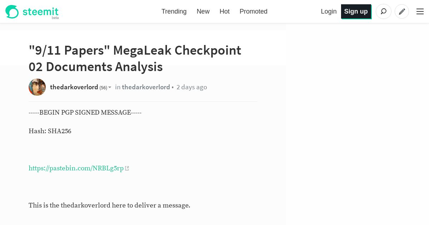Click the author reputation score (56)
Viewport: 429px width, 225px height.
click(103, 87)
